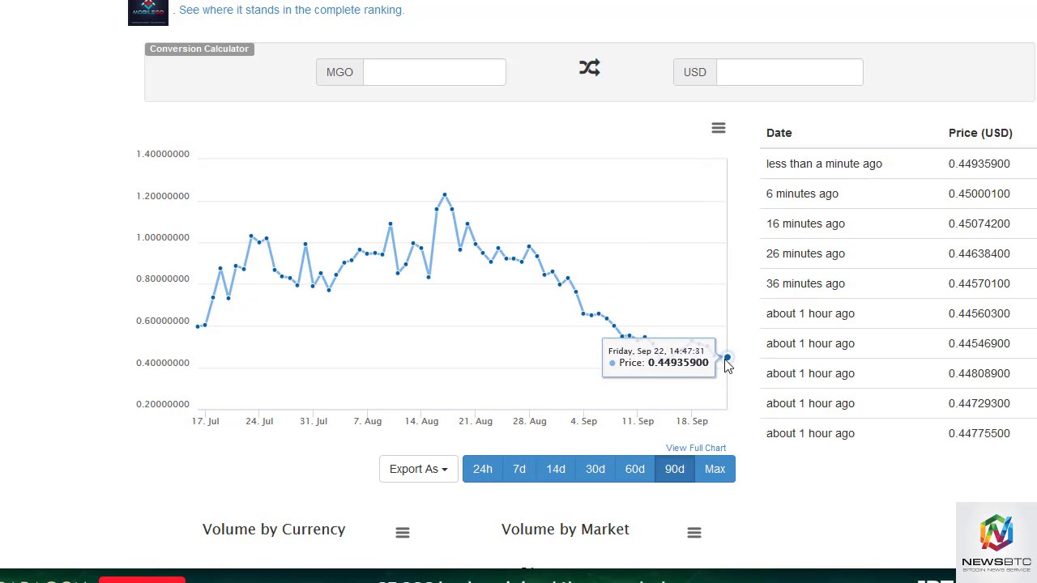Click price value 0.45000100
Viewport: 1037px width, 583px height.
(979, 194)
